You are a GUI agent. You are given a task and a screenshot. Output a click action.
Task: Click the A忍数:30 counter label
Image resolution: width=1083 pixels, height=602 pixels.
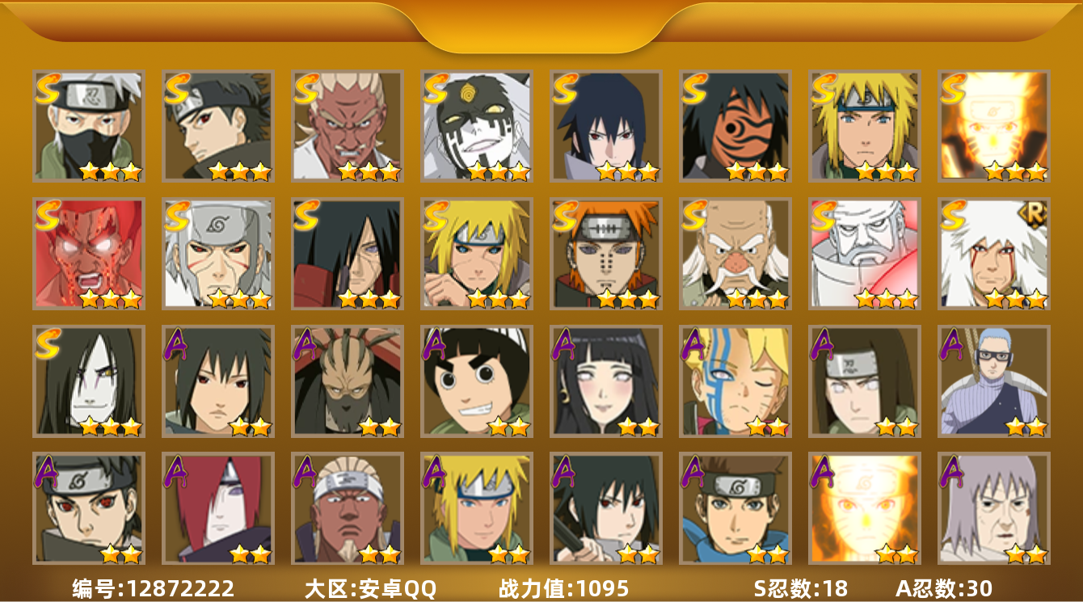click(x=944, y=588)
